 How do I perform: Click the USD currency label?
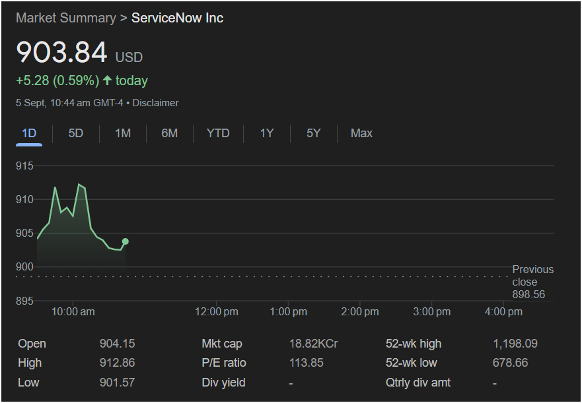point(129,57)
